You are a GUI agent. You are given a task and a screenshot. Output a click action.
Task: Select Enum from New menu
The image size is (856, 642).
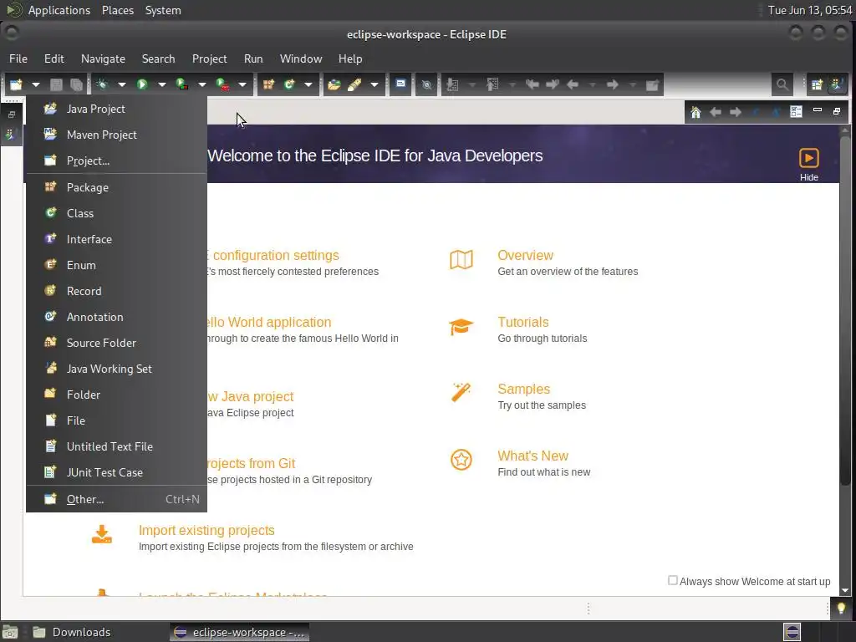coord(116,265)
